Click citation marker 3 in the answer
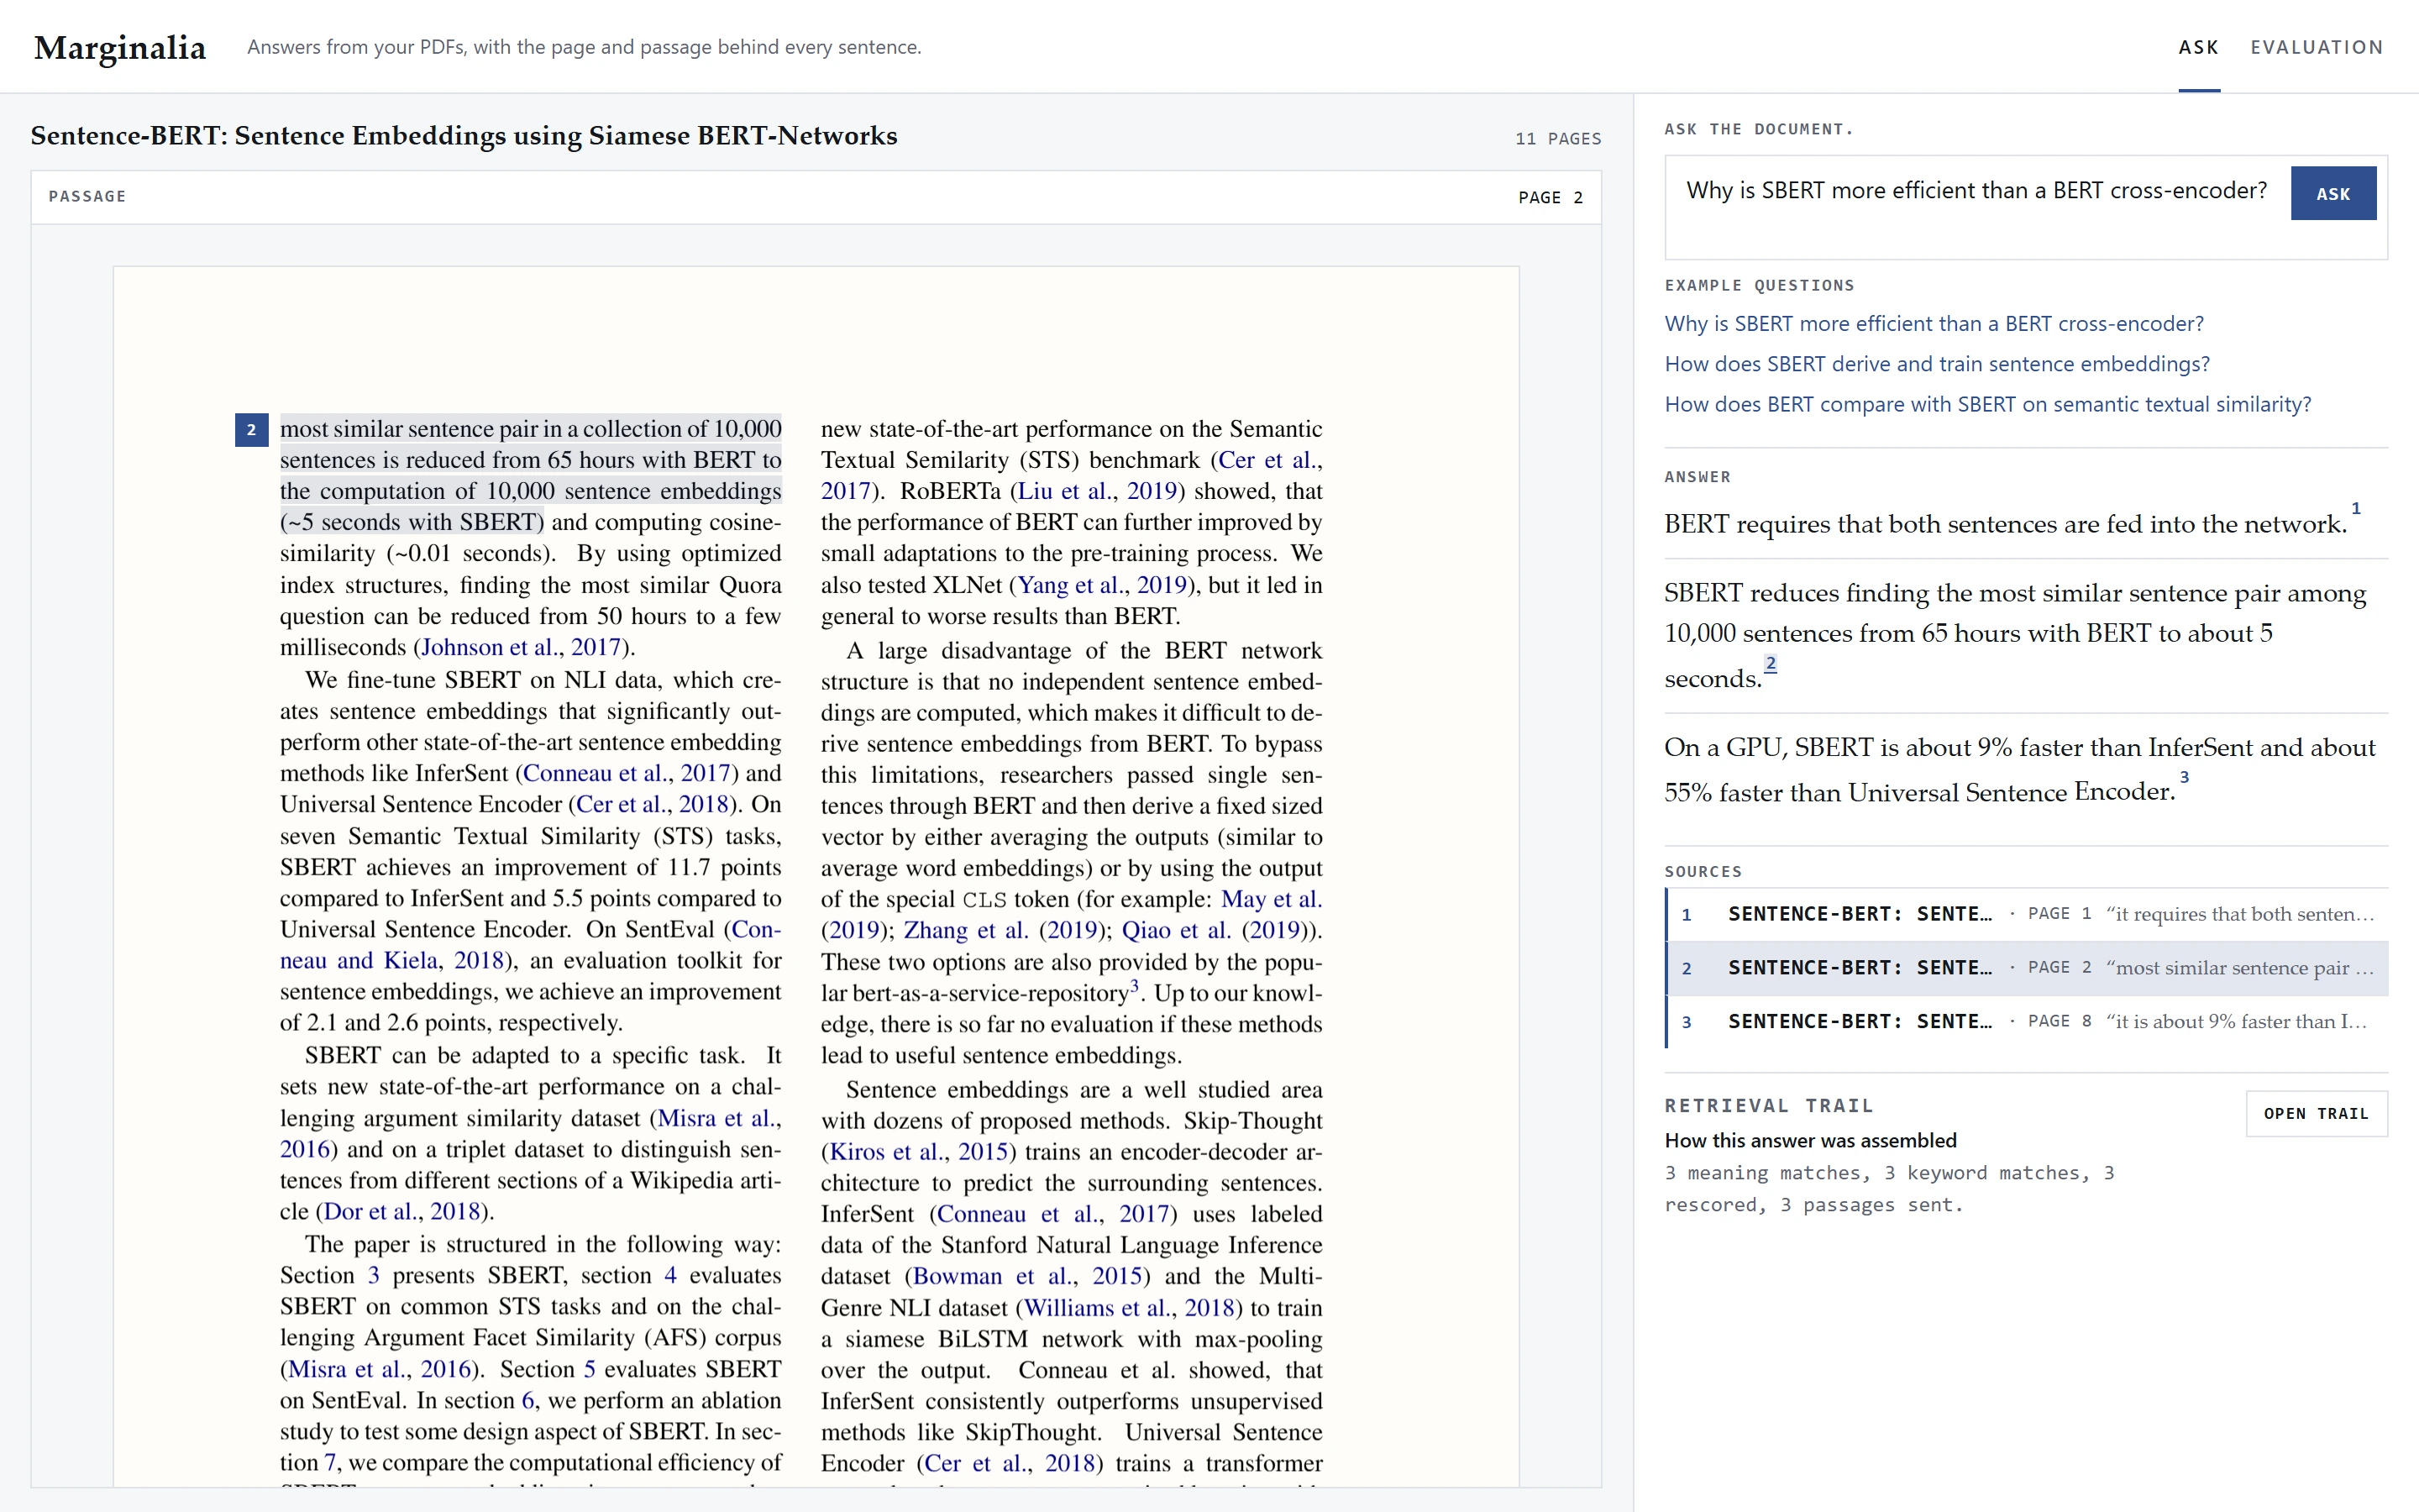This screenshot has height=1512, width=2419. click(2184, 777)
